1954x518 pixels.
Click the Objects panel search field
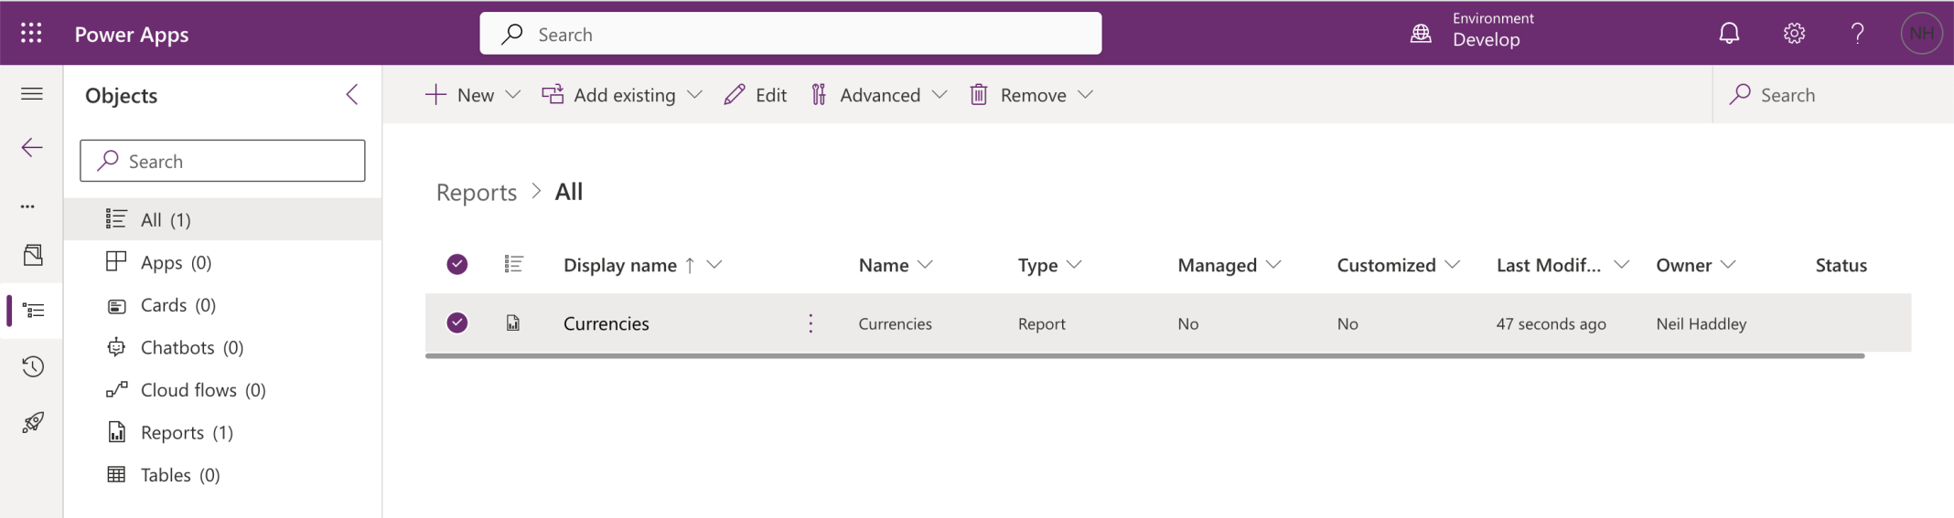pos(222,162)
